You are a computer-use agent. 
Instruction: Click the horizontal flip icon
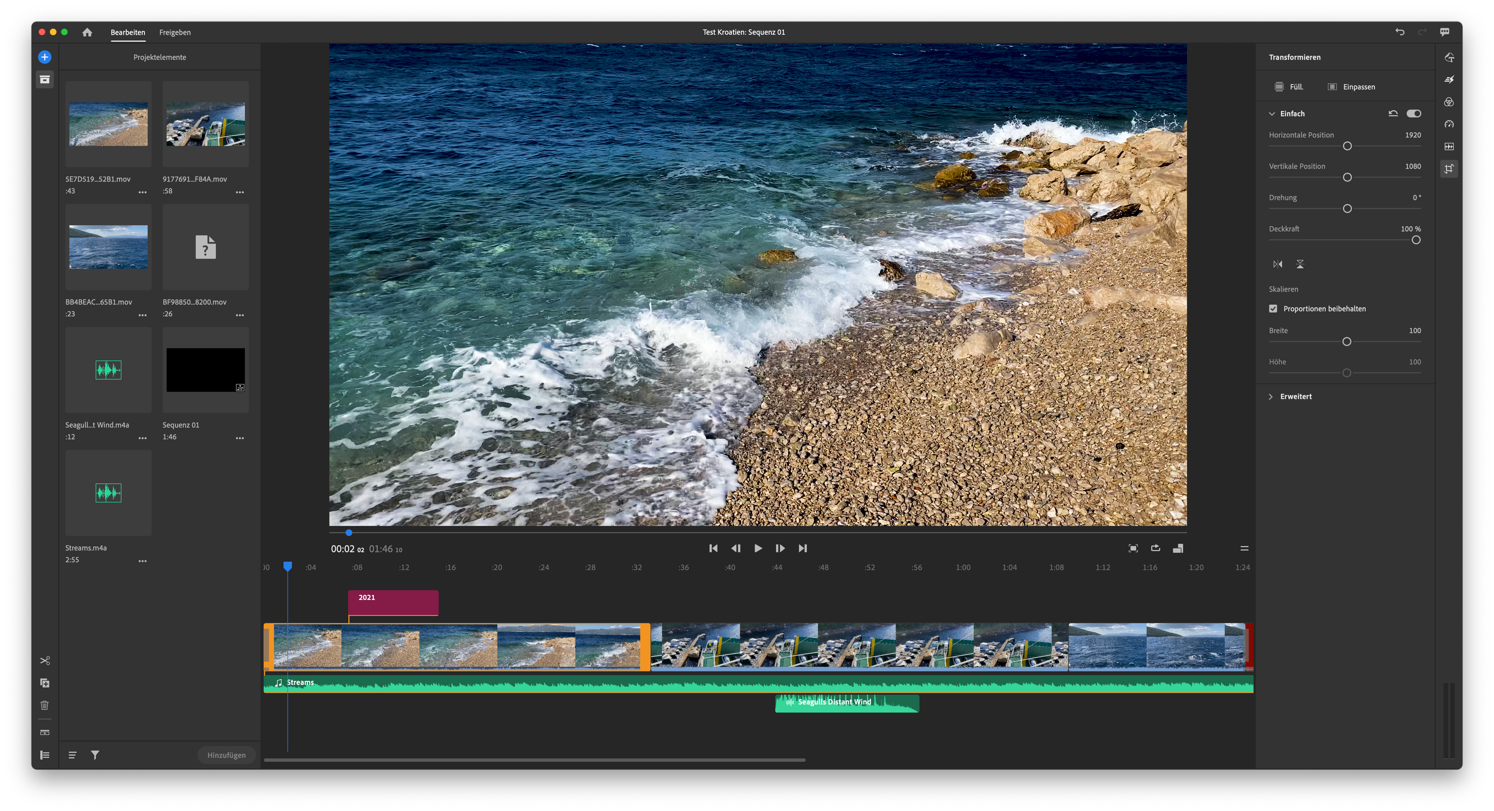[1278, 264]
